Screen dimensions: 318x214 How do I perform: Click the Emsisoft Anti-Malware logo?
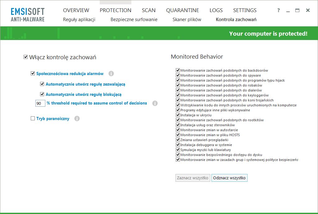28,15
